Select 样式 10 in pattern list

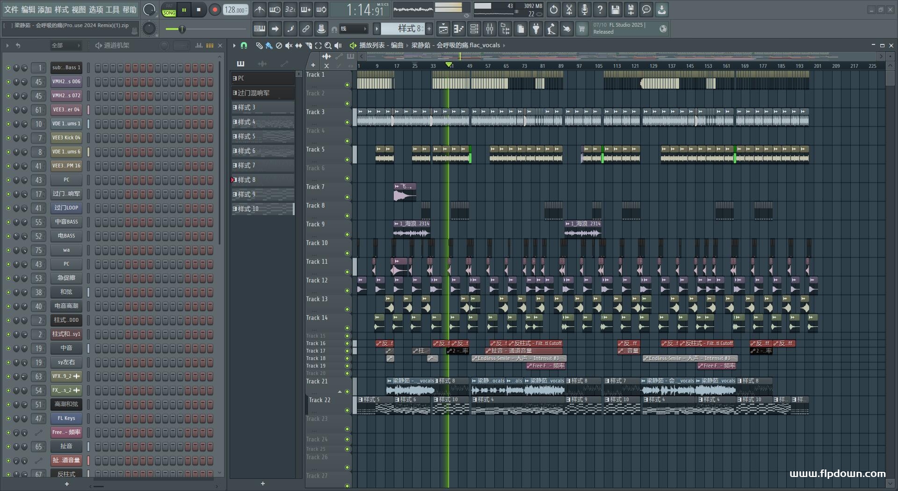[263, 209]
